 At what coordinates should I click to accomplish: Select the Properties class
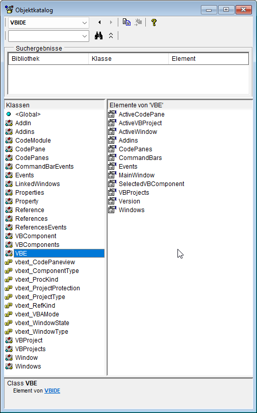pyautogui.click(x=30, y=193)
